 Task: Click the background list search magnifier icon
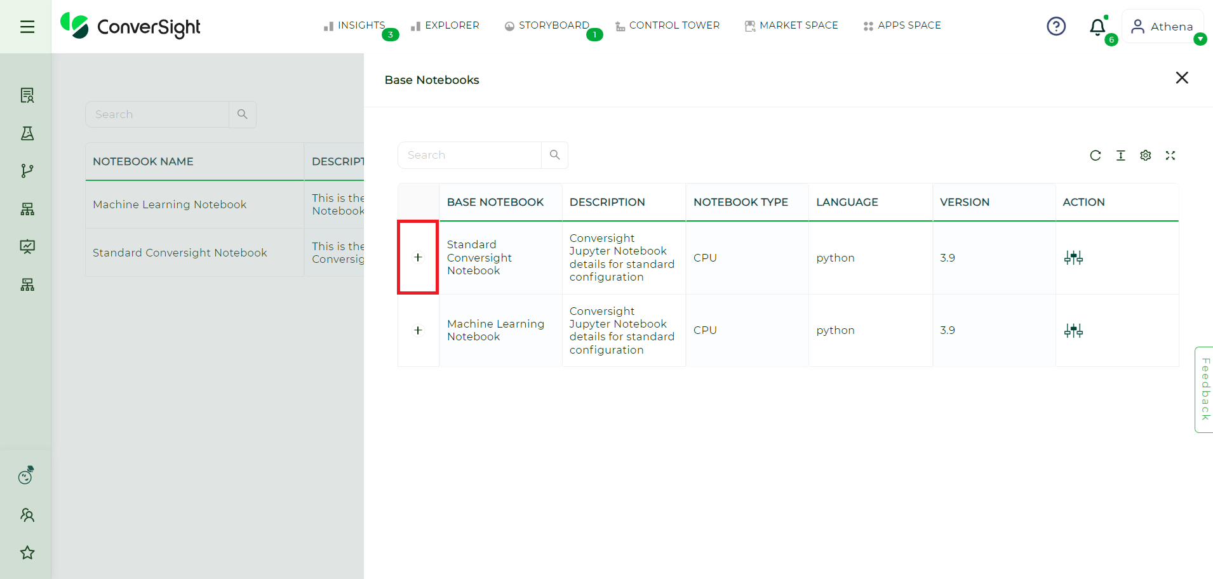click(x=242, y=114)
